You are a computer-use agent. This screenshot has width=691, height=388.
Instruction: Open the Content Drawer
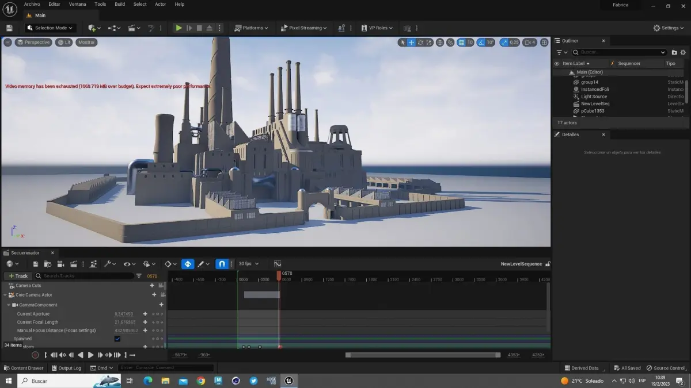(24, 368)
